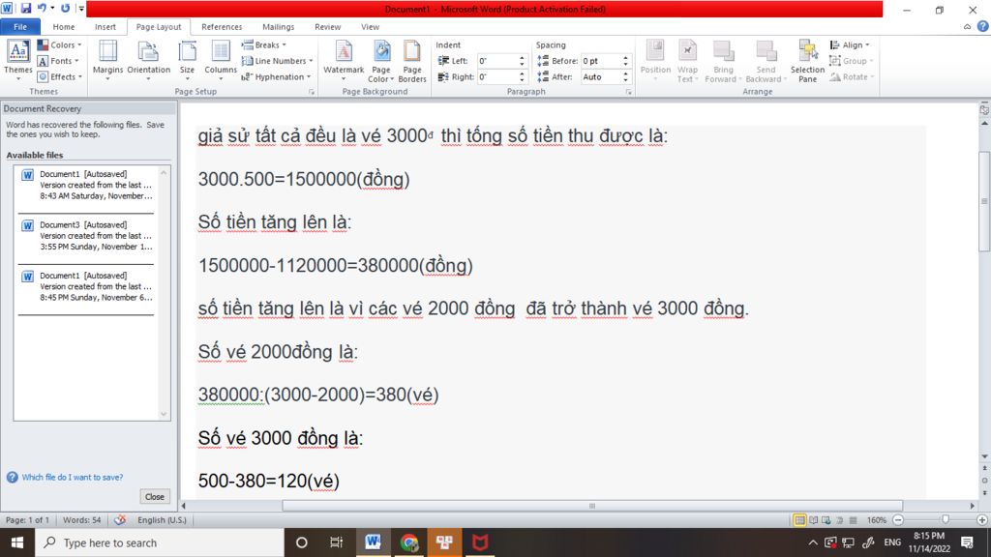Open Page Color picker
This screenshot has width=991, height=557.
tap(381, 60)
